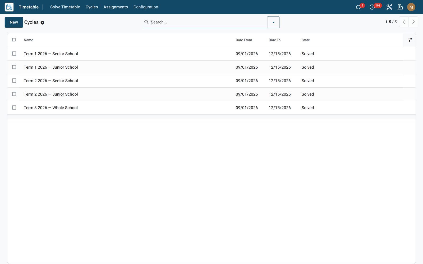The height and width of the screenshot is (264, 423).
Task: Open the developer tools wrench icon
Action: (389, 7)
